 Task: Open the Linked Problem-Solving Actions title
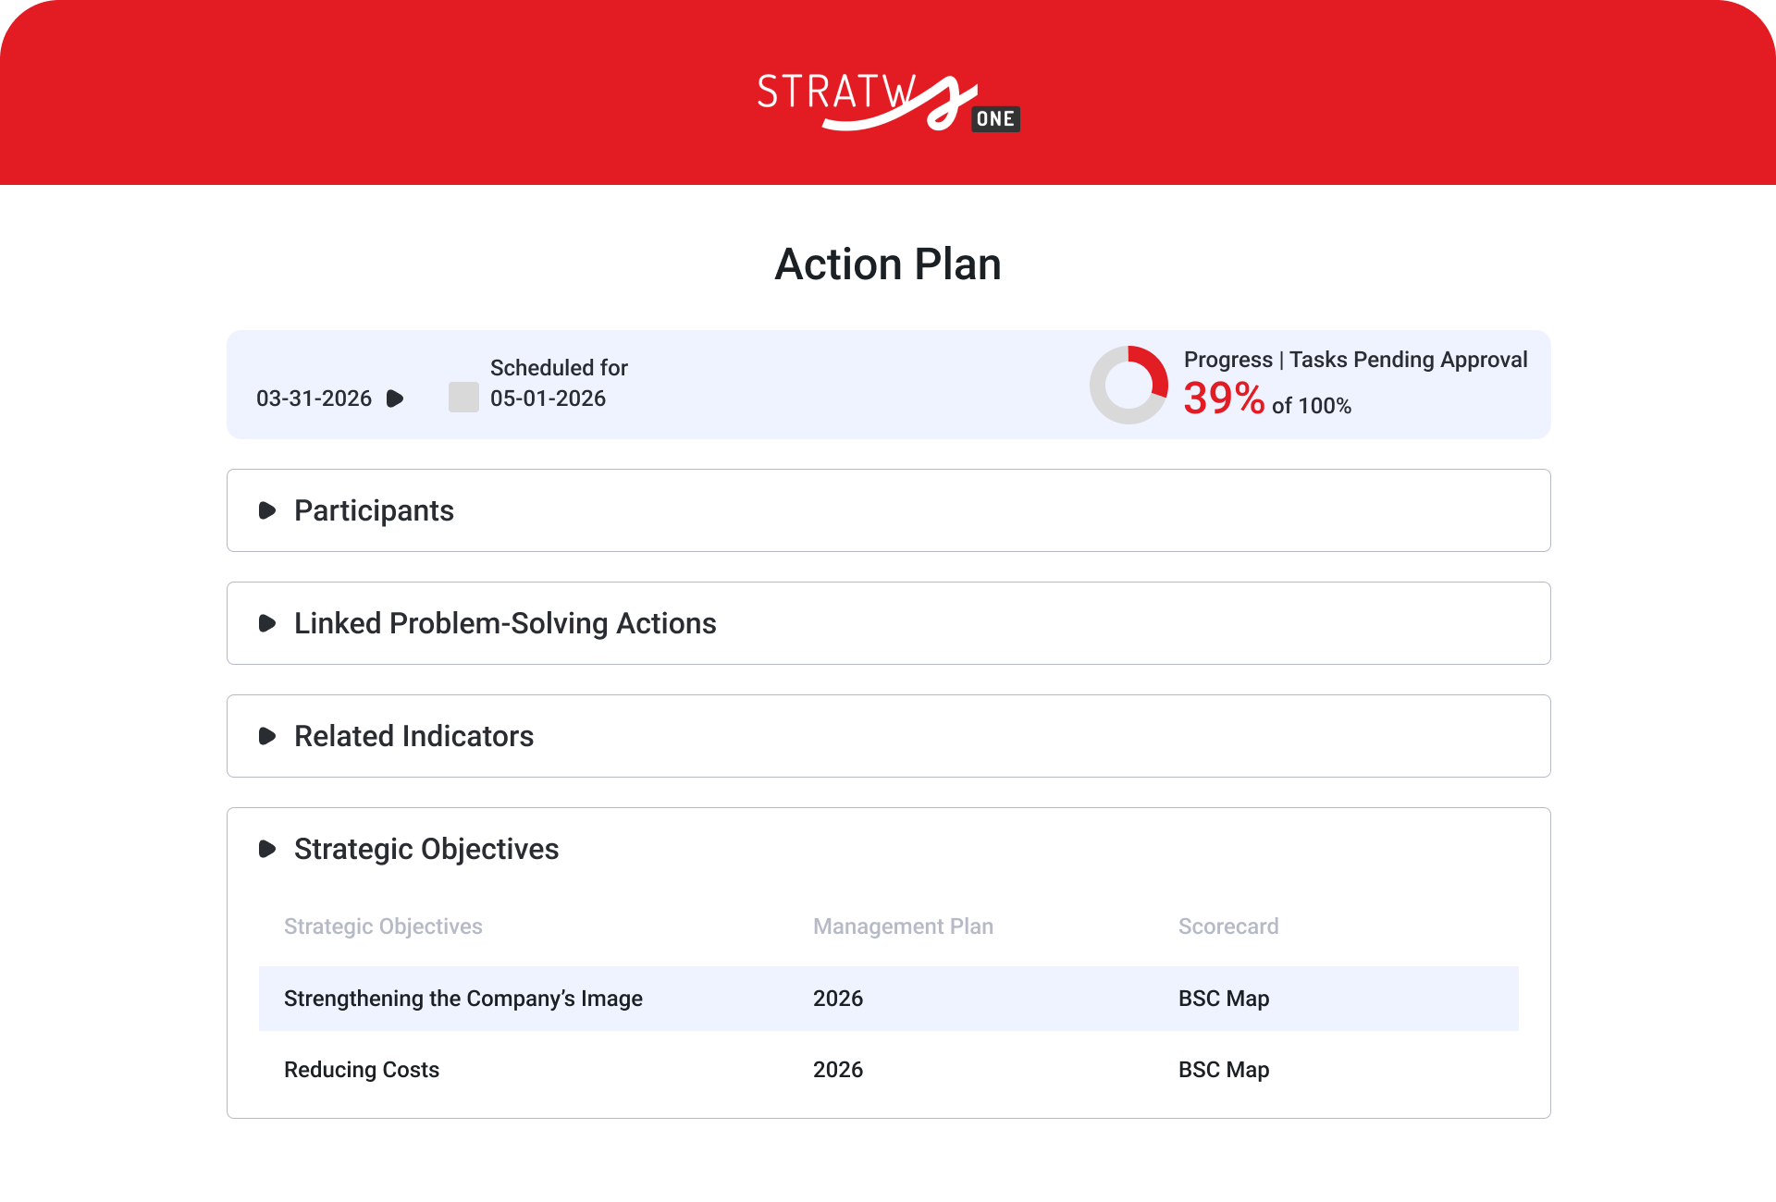pos(505,623)
